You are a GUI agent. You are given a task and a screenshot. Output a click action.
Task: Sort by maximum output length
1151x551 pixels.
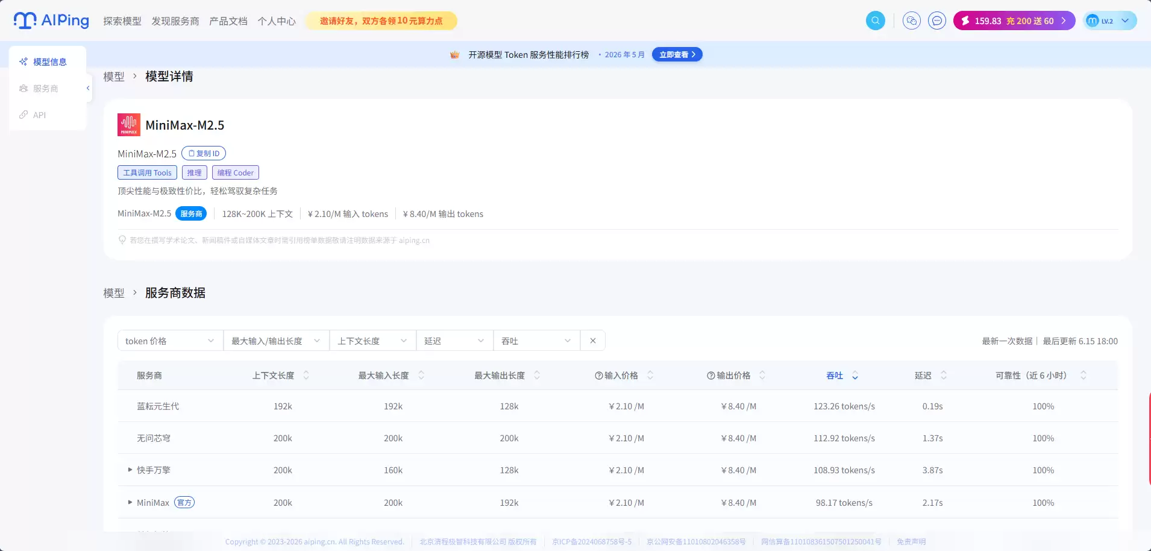coord(537,376)
